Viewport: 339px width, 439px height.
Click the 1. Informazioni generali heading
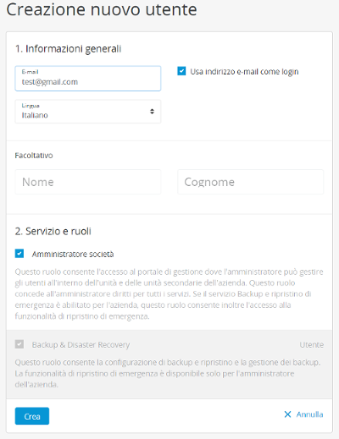tap(68, 49)
